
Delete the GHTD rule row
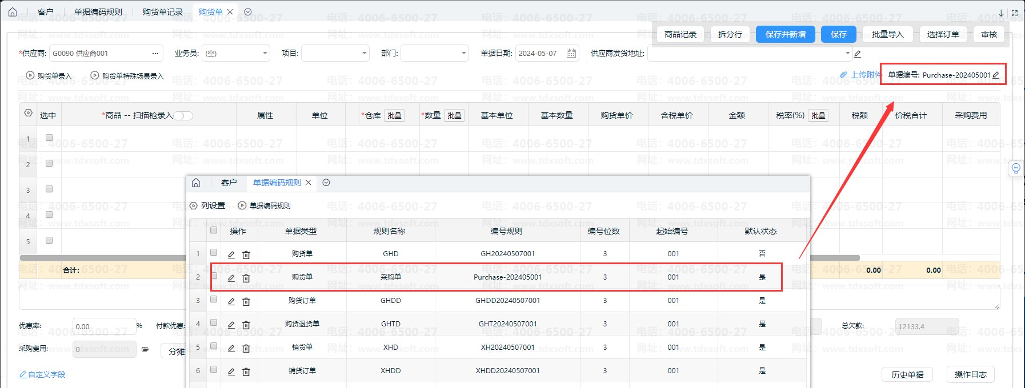click(246, 325)
